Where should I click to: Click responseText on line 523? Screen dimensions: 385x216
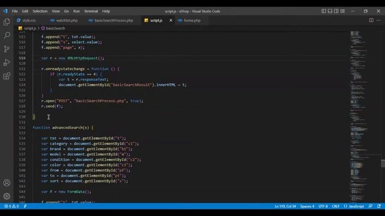point(93,79)
